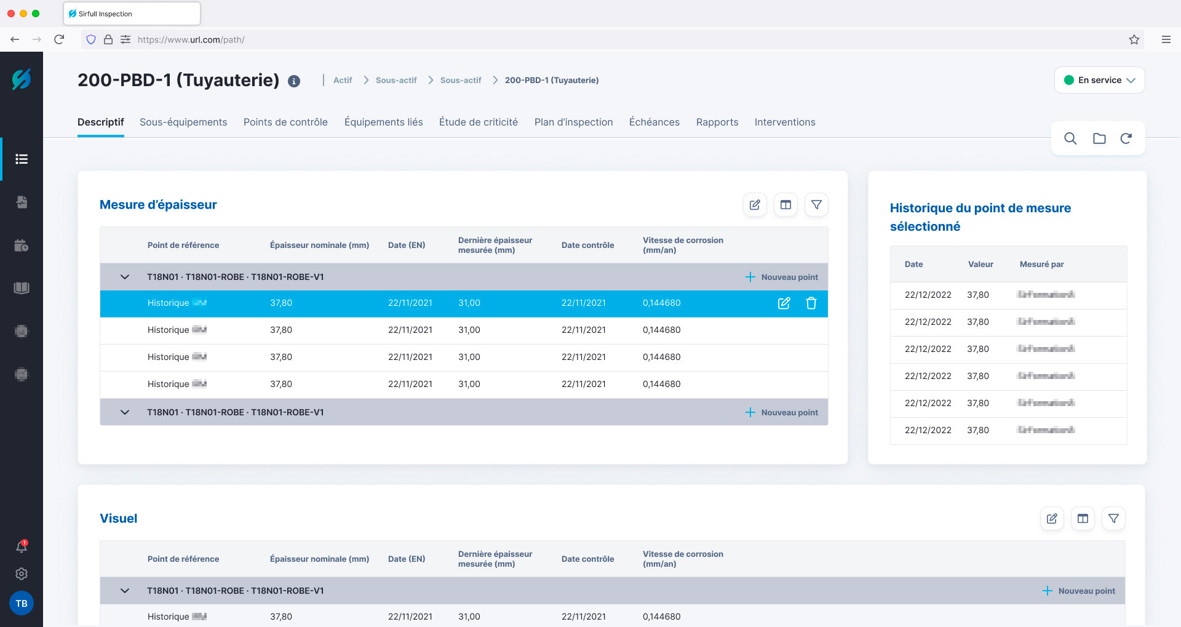Open the book library sidebar icon
The image size is (1181, 627).
coord(22,288)
